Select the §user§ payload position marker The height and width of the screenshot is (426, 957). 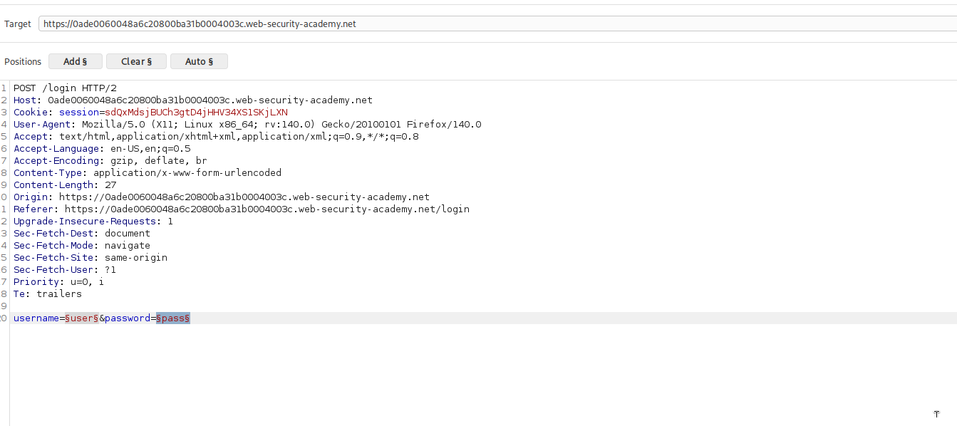(x=82, y=318)
